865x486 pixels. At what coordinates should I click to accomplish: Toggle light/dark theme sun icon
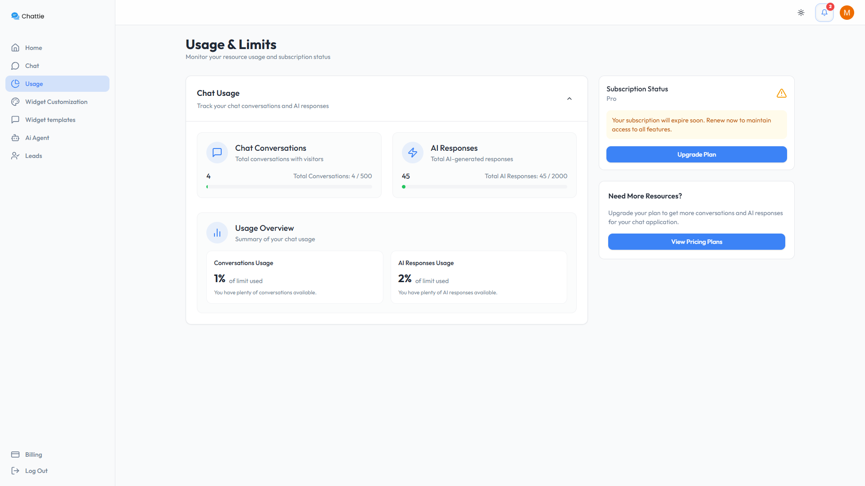(x=801, y=13)
